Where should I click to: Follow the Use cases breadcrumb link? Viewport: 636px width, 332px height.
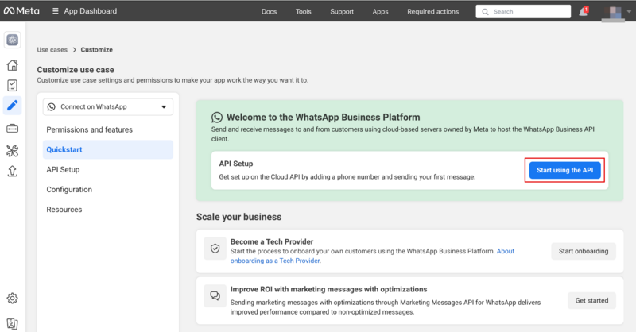(52, 50)
